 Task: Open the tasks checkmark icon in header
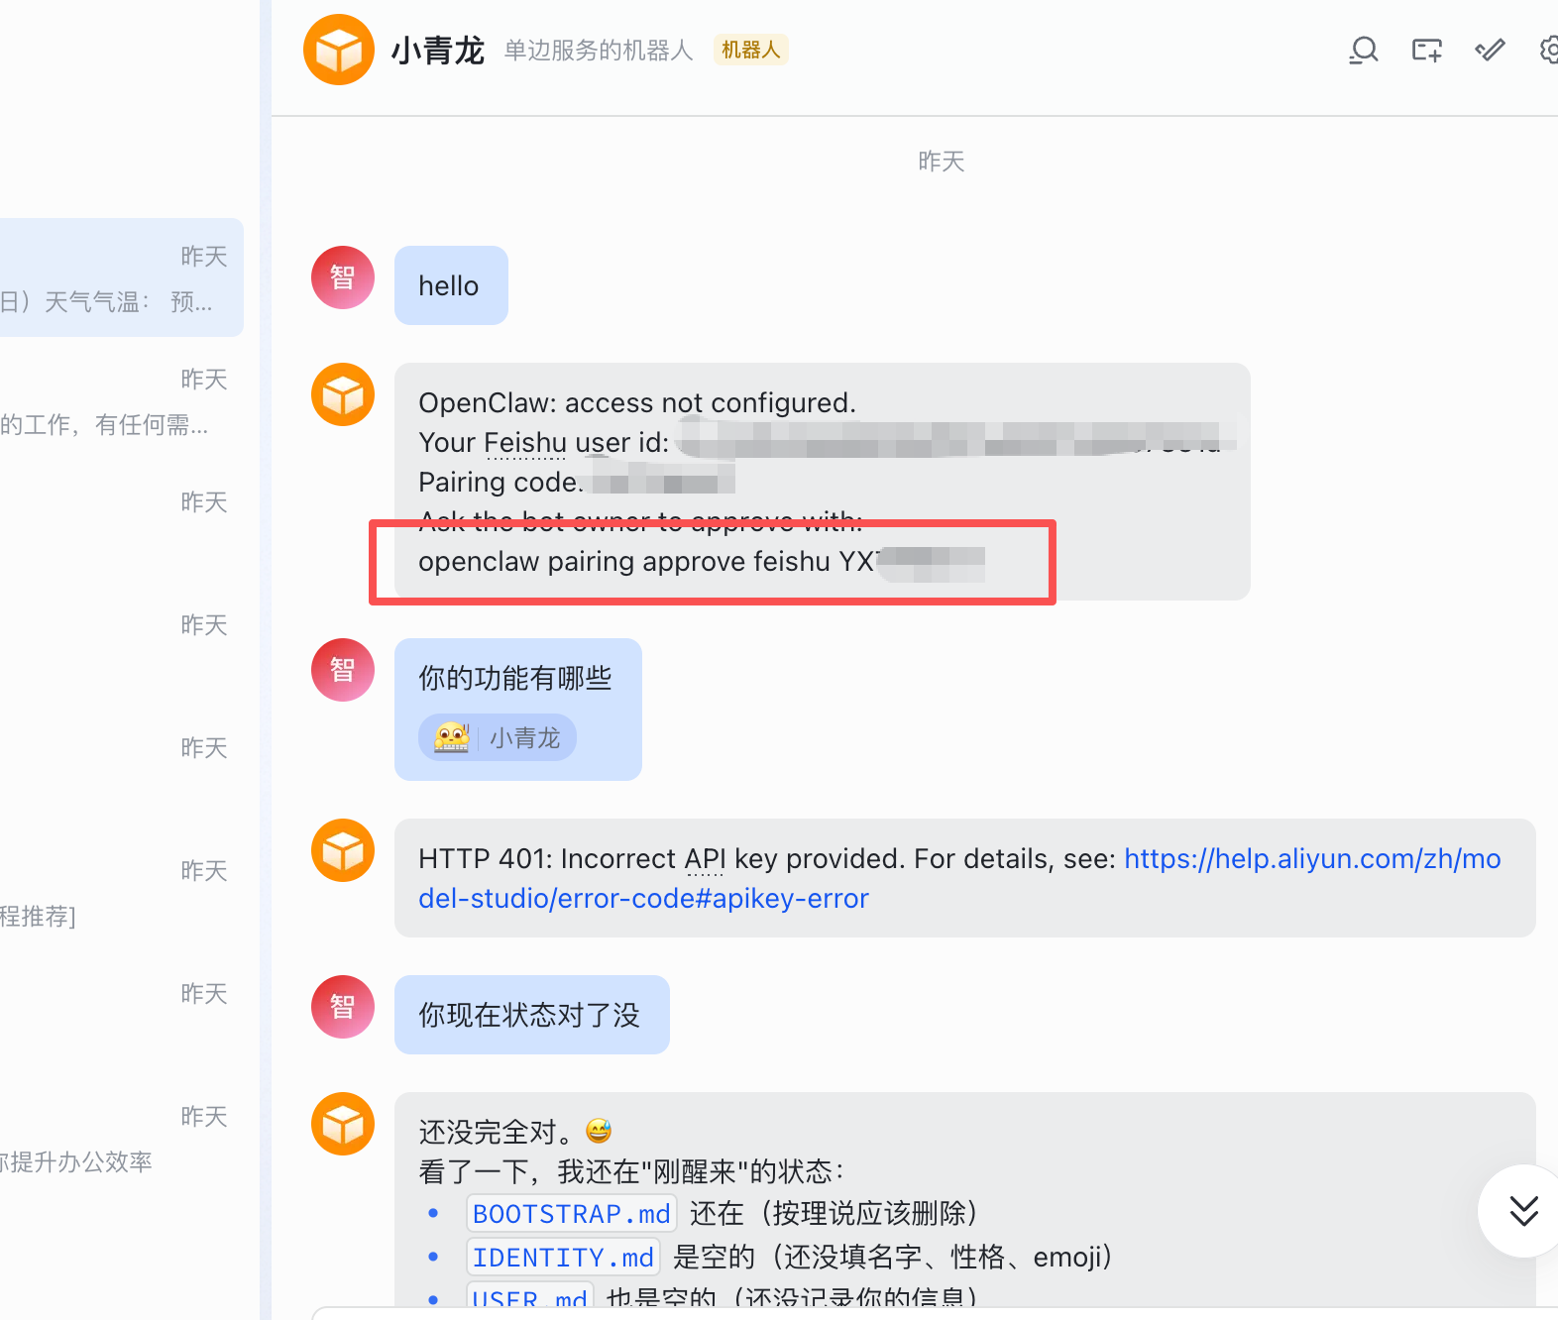click(1490, 50)
